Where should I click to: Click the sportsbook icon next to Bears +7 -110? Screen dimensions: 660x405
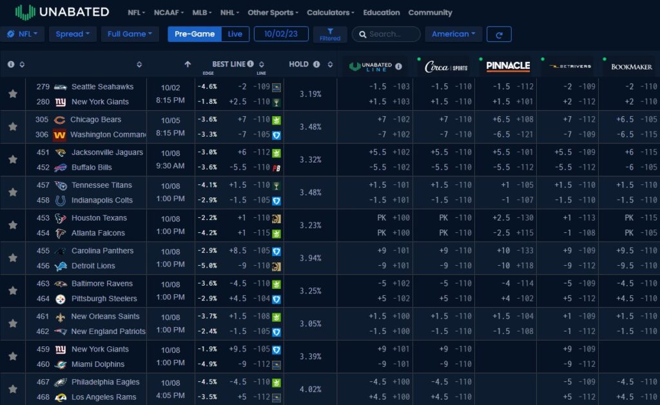277,121
